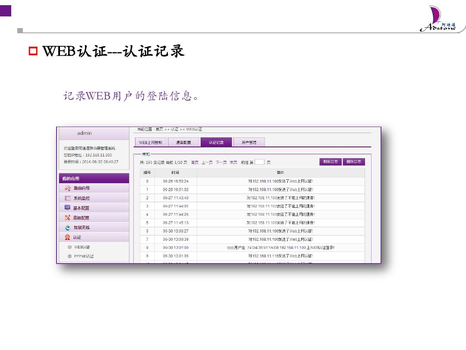Open the 用户管理 tab
The image size is (466, 350).
click(249, 143)
